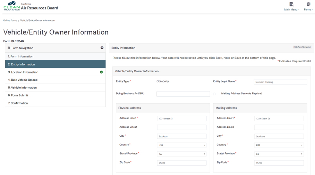This screenshot has width=315, height=175.
Task: Click the Clean Truck Check logo
Action: (12, 6)
